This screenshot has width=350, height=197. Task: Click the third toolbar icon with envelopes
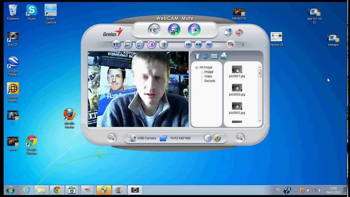pos(140,44)
